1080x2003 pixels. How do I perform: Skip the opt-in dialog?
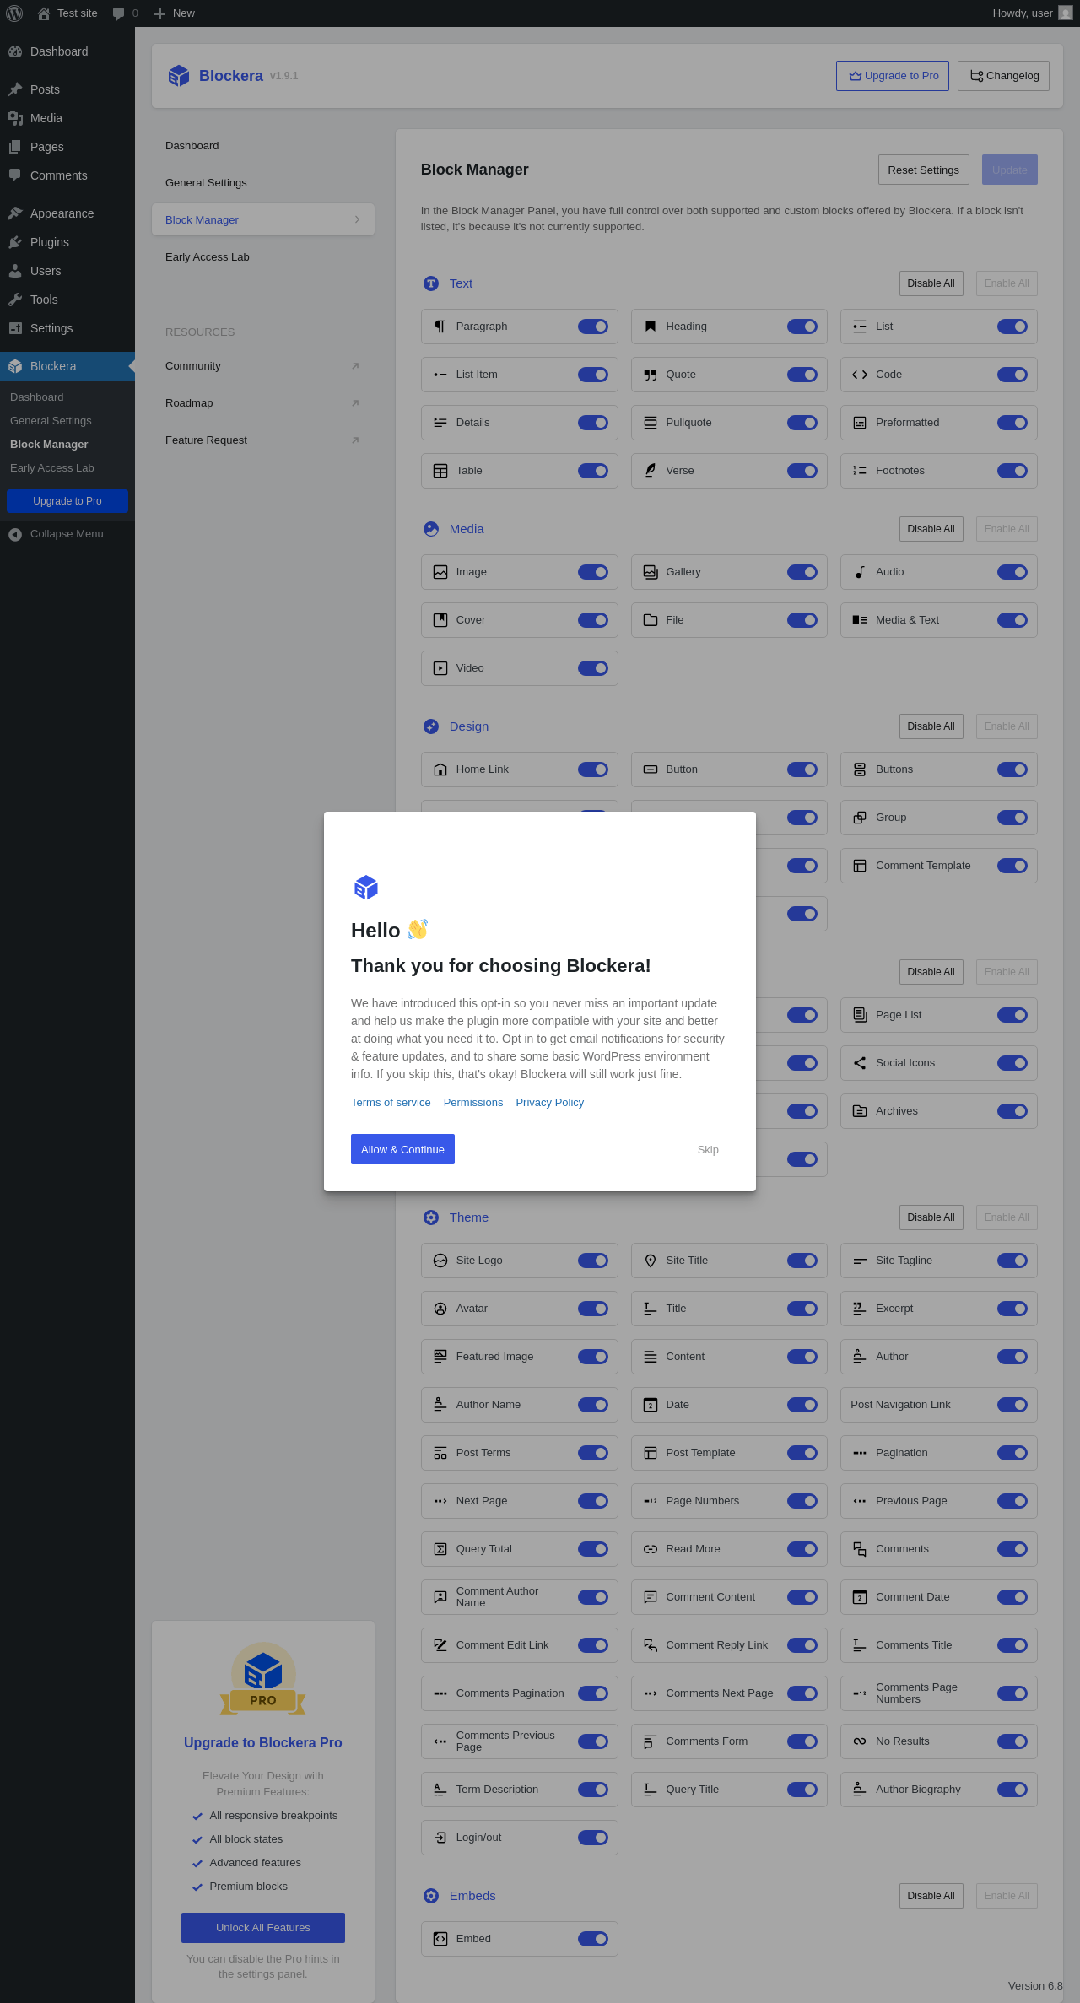pos(708,1150)
